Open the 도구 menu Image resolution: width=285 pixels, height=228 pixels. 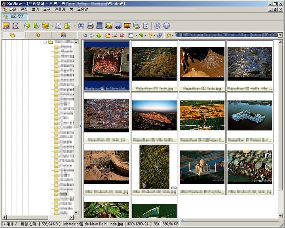(47, 9)
